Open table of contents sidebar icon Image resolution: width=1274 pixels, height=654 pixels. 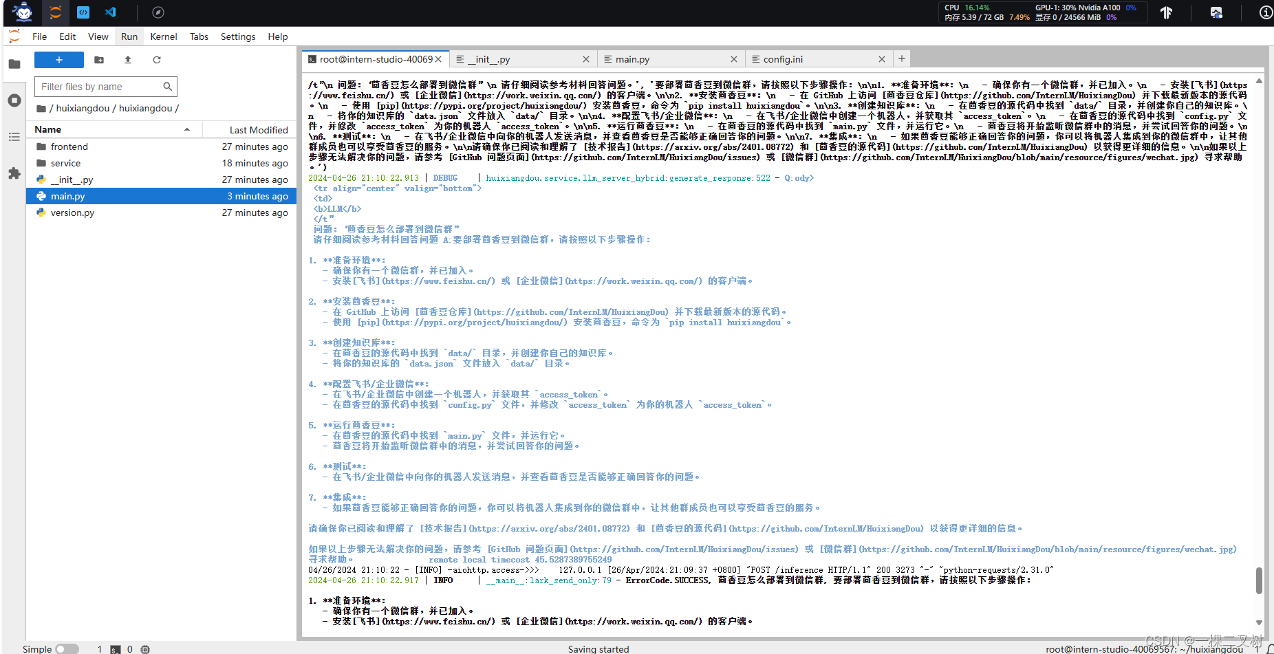coord(14,137)
